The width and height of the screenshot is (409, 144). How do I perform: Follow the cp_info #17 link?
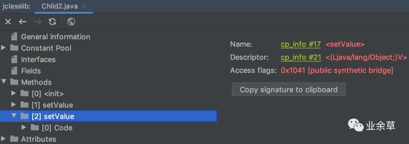coord(301,45)
